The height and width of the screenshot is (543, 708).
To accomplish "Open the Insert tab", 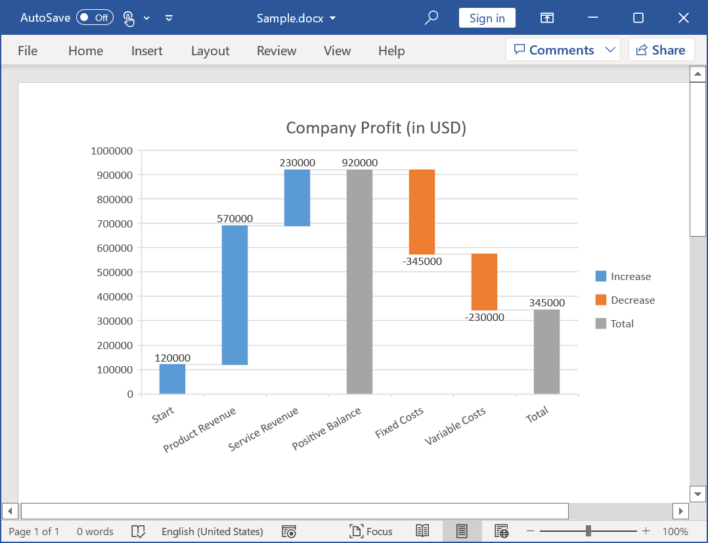I will pyautogui.click(x=146, y=51).
